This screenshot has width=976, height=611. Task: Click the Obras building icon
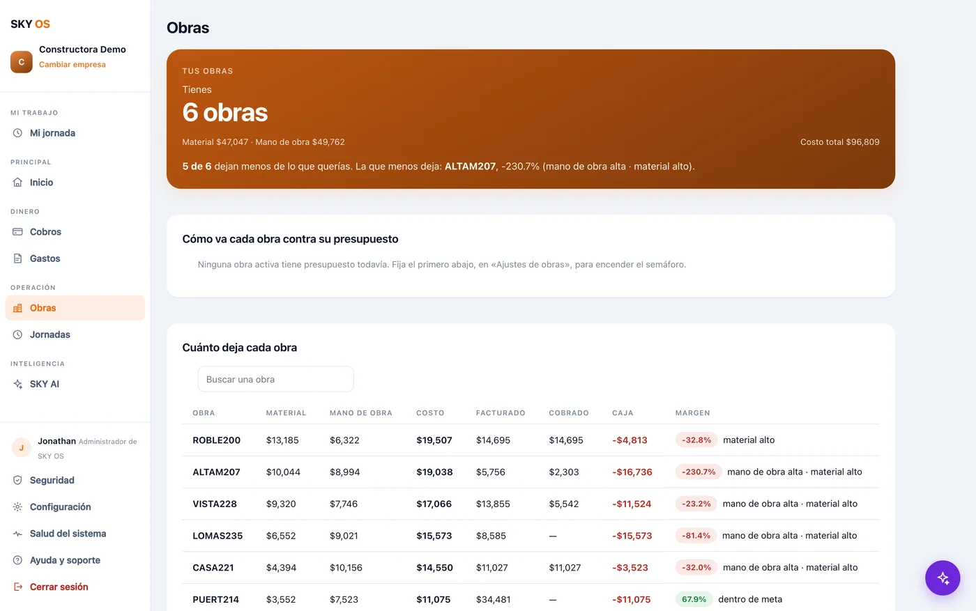pyautogui.click(x=17, y=308)
